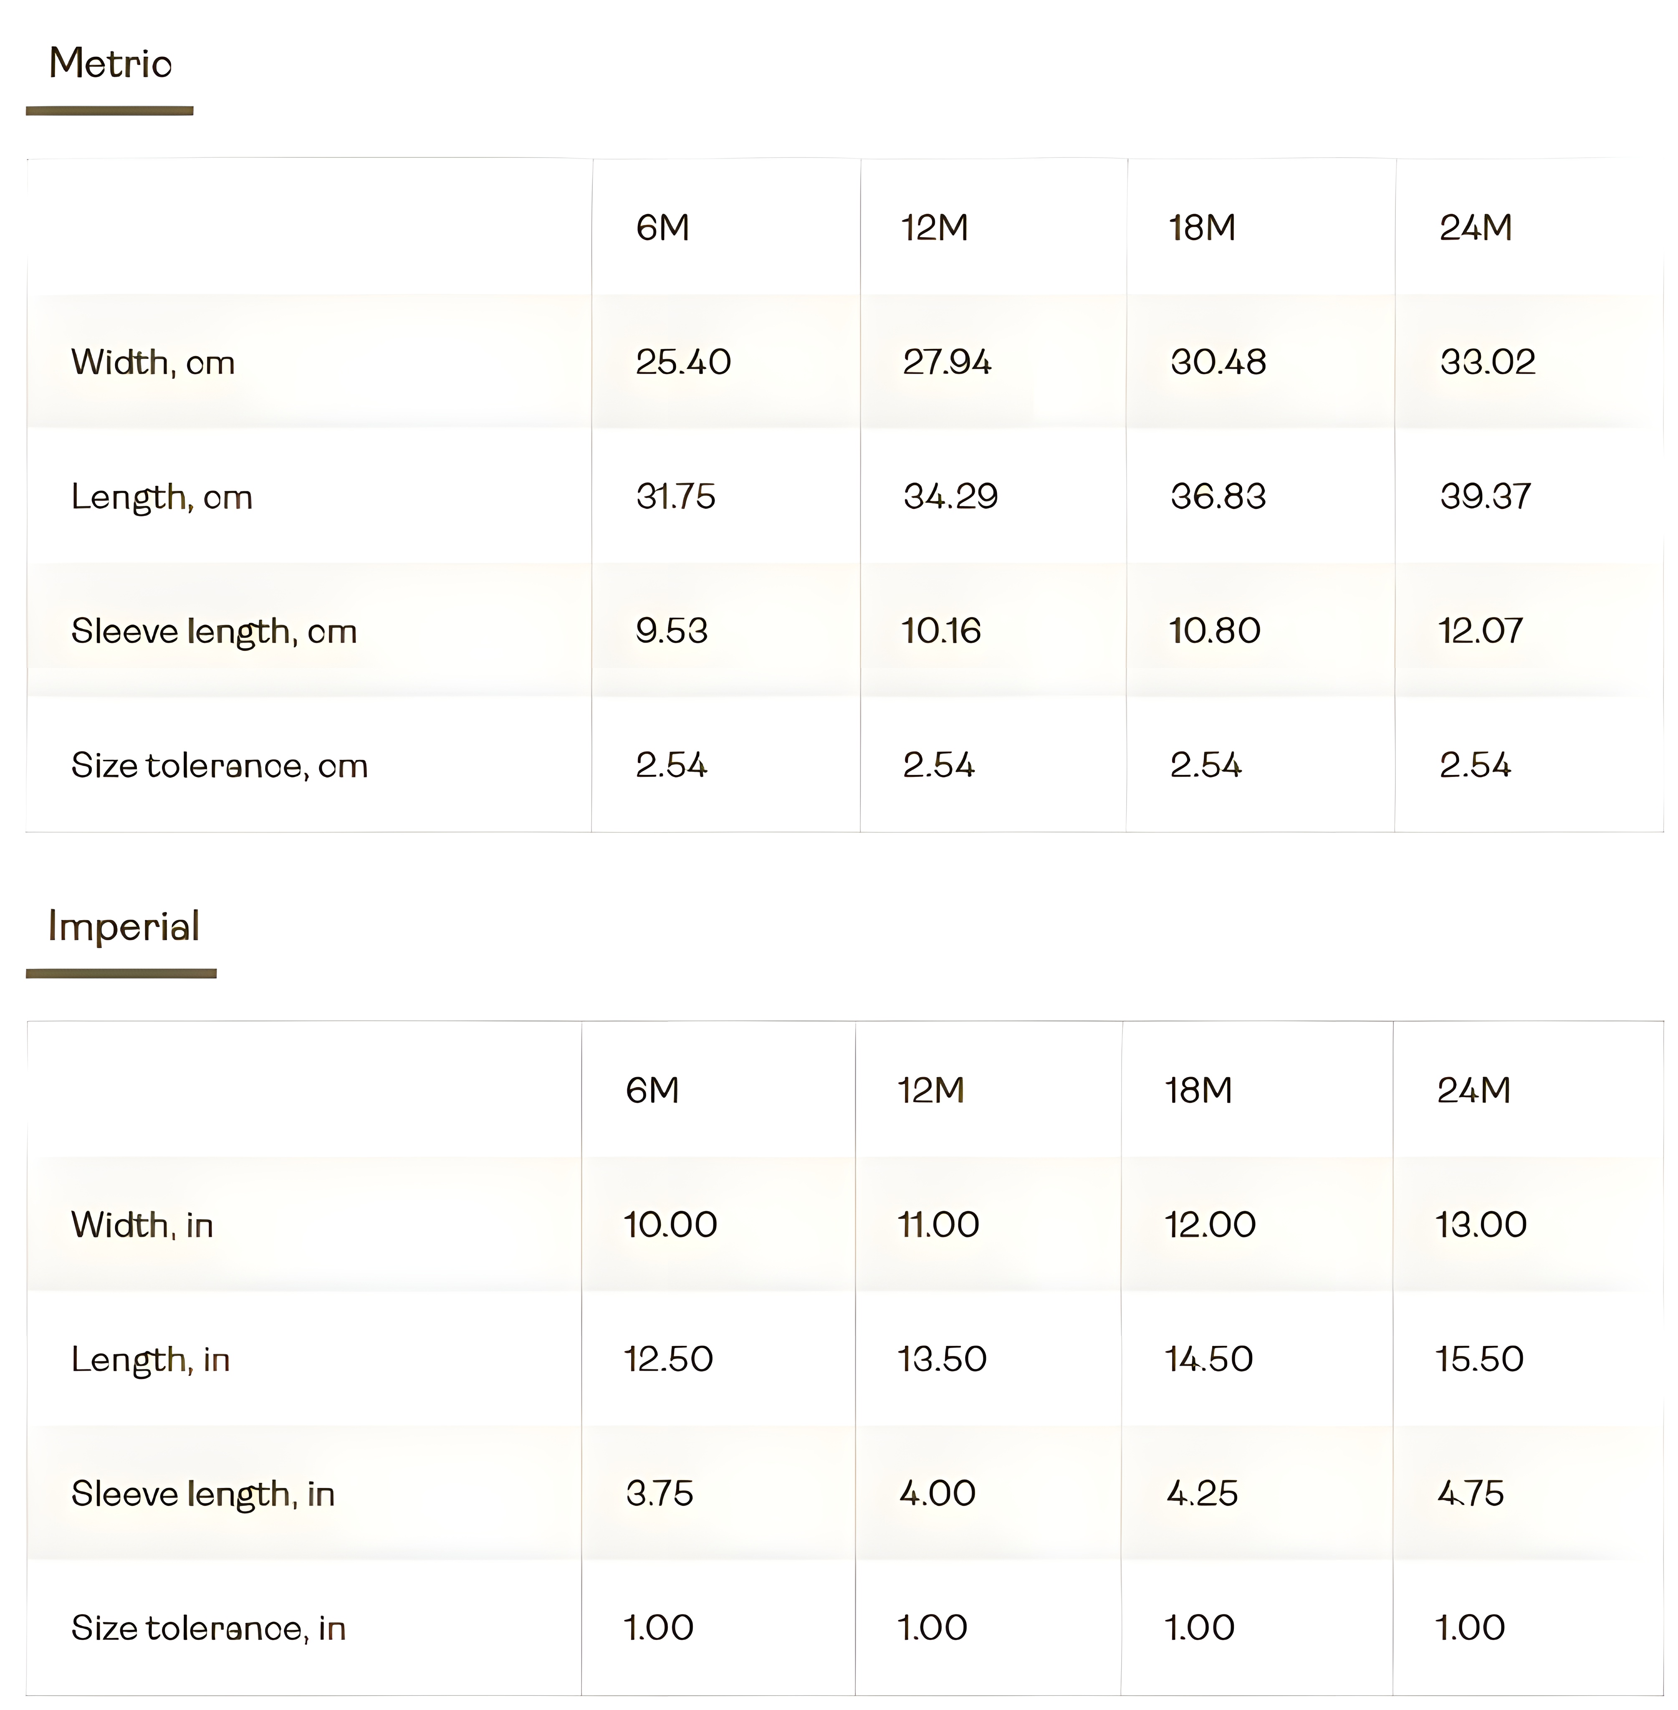Click the "Length, in" row label
Image resolution: width=1678 pixels, height=1710 pixels.
[x=150, y=1359]
